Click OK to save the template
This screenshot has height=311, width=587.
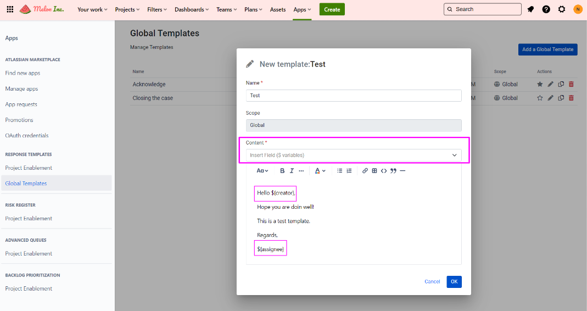pyautogui.click(x=454, y=282)
